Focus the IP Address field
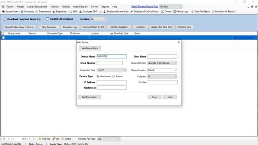Viewport: 258px width, 145px height. [112, 82]
